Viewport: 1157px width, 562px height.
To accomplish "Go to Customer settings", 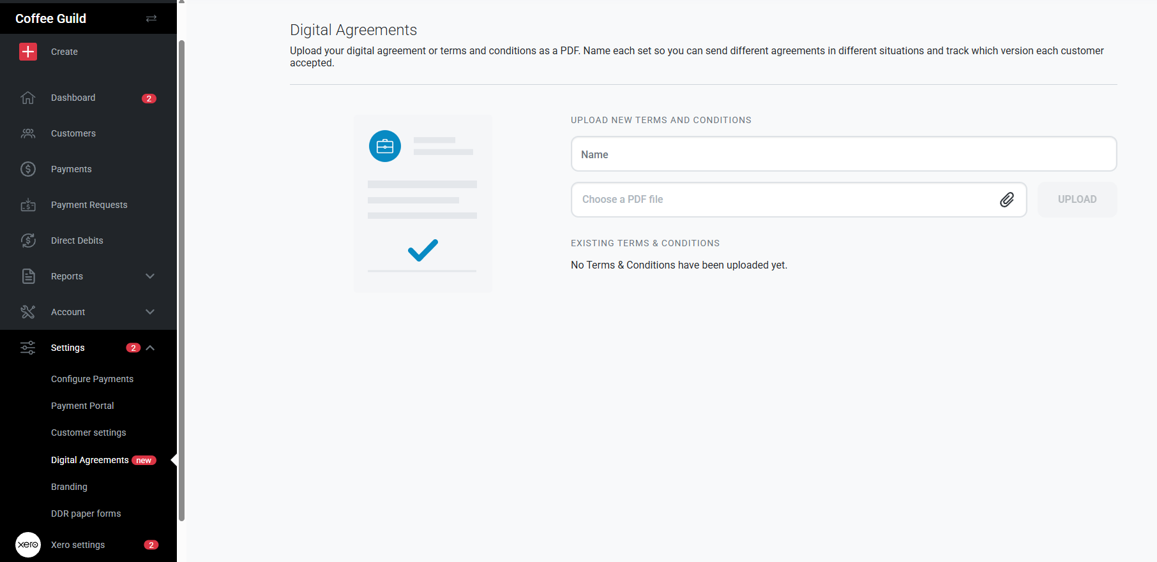I will click(x=88, y=433).
